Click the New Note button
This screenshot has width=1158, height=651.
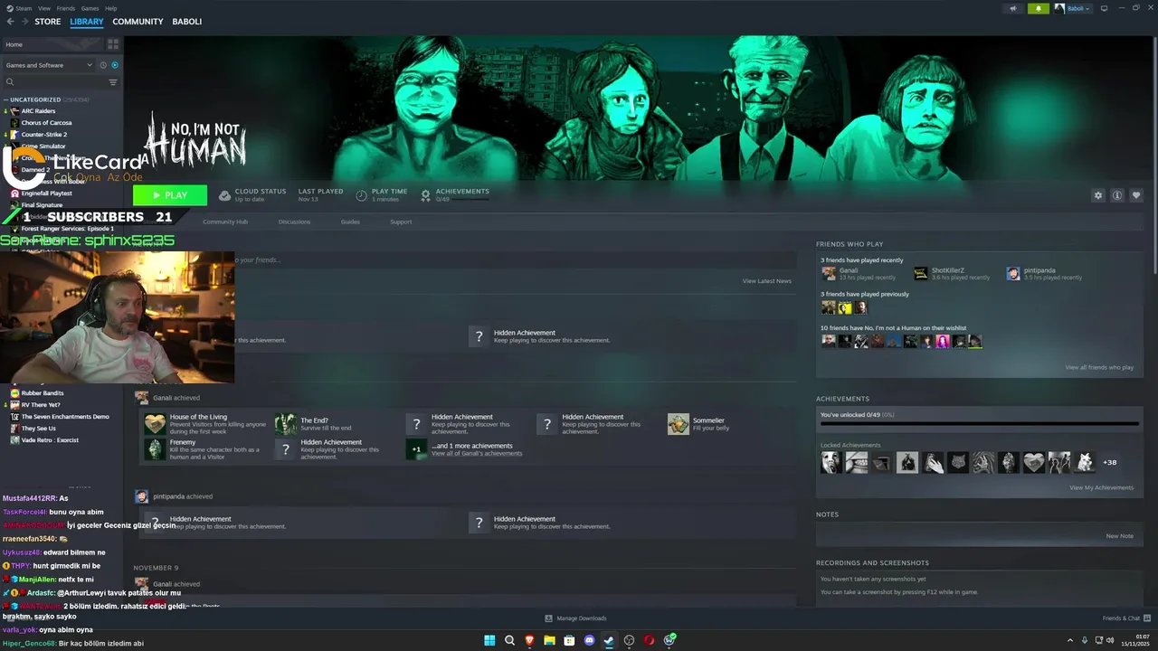[x=1119, y=536]
